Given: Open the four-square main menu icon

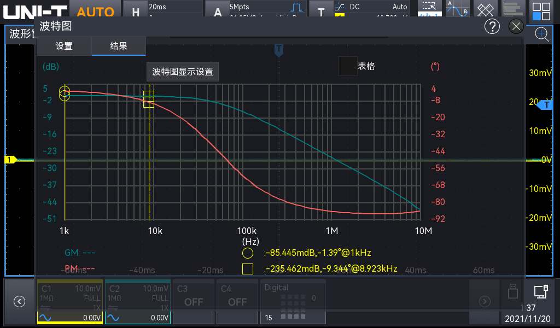Looking at the screenshot, I should (x=541, y=11).
